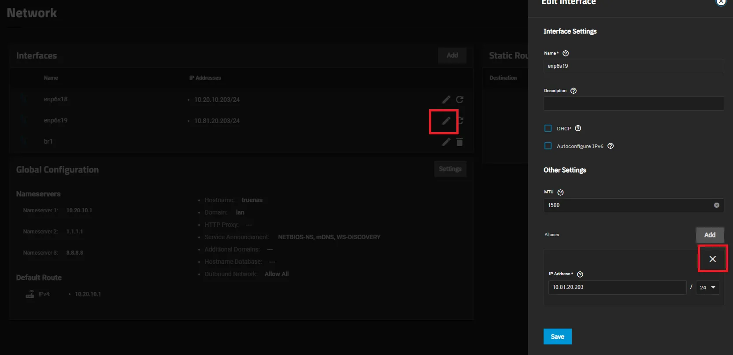Image resolution: width=733 pixels, height=355 pixels.
Task: Save the interface settings
Action: click(x=557, y=337)
